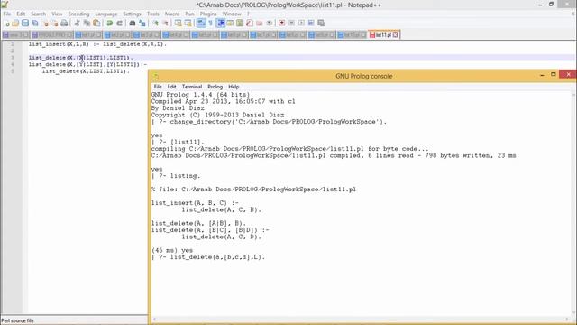The height and width of the screenshot is (325, 577).
Task: Click the Start Recording macro icon
Action: click(x=282, y=23)
